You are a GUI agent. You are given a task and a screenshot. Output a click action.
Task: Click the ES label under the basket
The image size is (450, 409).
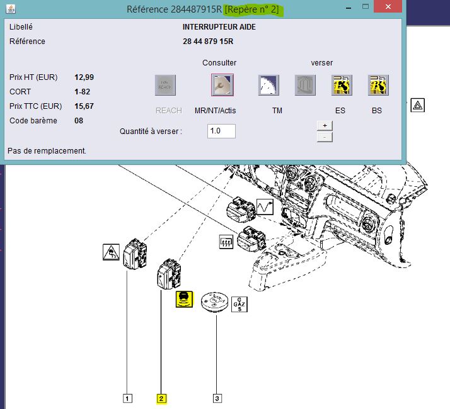[340, 111]
